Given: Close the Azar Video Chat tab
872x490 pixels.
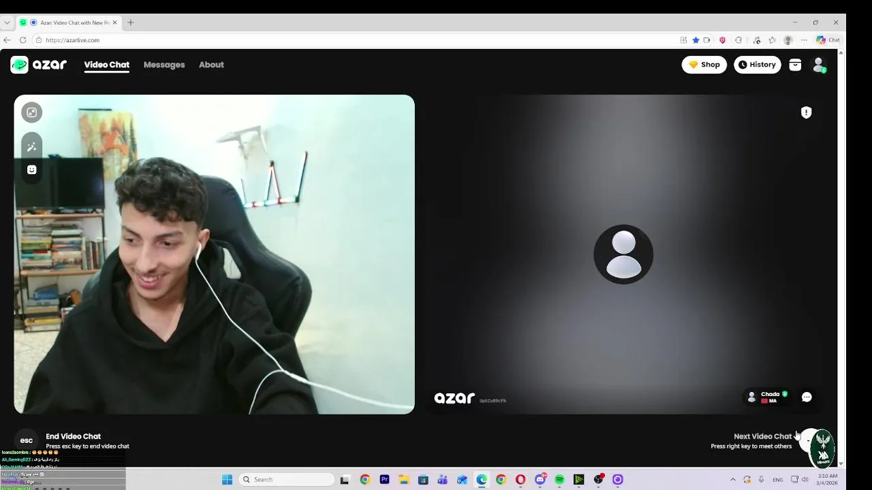Looking at the screenshot, I should pyautogui.click(x=114, y=22).
